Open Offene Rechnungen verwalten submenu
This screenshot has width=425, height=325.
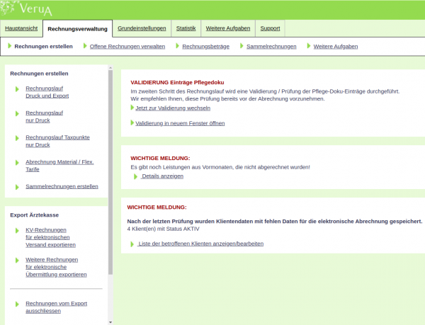127,46
